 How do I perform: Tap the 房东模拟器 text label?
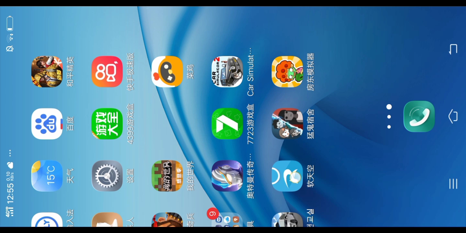(x=310, y=72)
